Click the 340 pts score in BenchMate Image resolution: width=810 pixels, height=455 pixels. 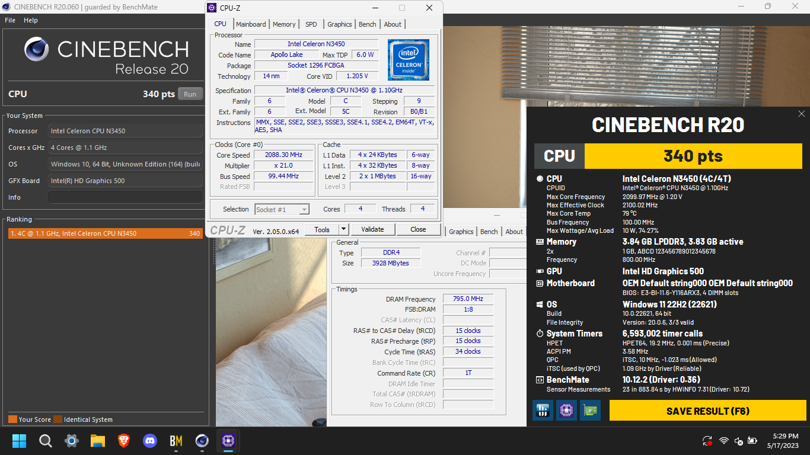coord(693,156)
